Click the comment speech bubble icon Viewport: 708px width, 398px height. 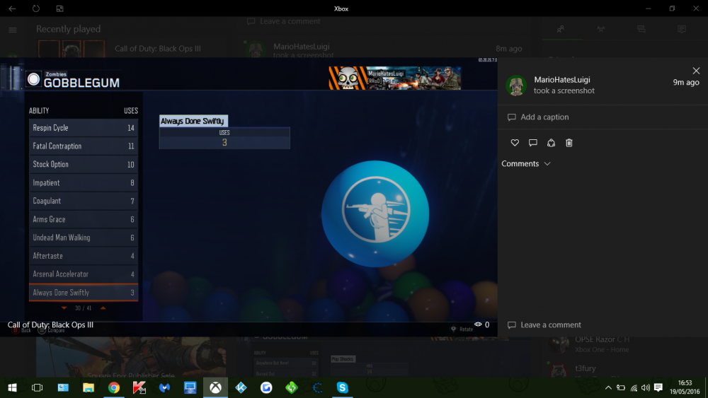[533, 143]
